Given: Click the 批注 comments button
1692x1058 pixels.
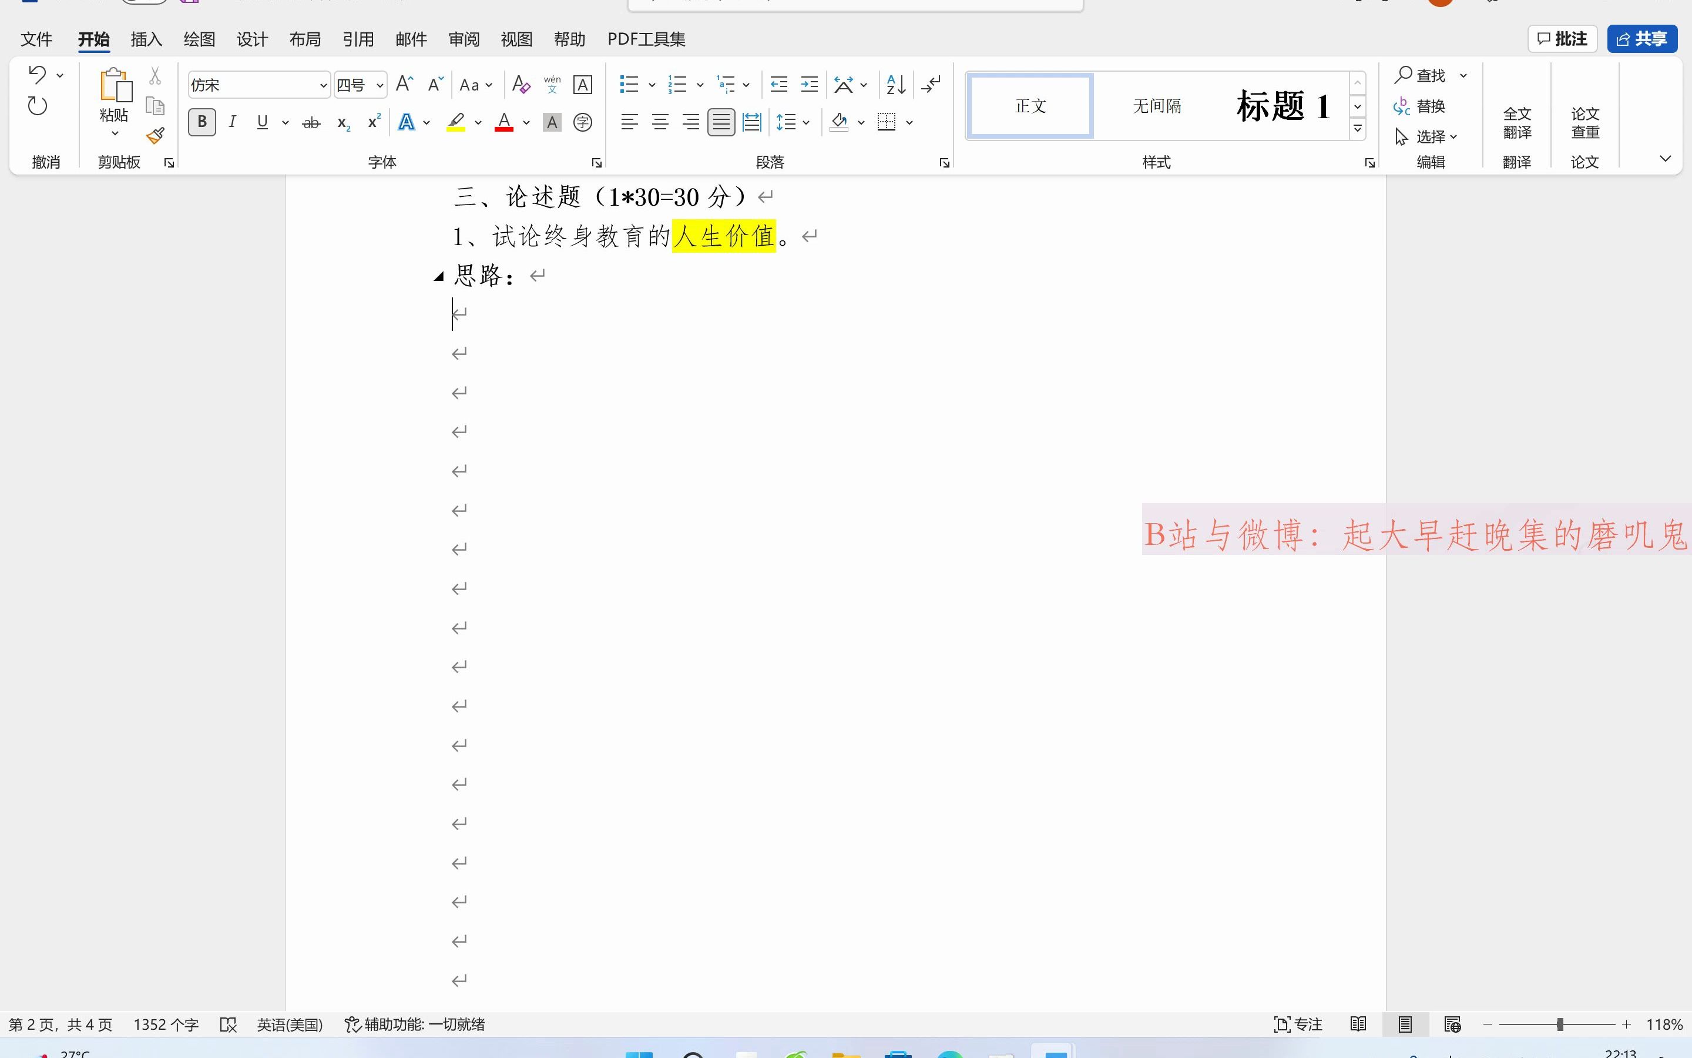Looking at the screenshot, I should (1563, 38).
